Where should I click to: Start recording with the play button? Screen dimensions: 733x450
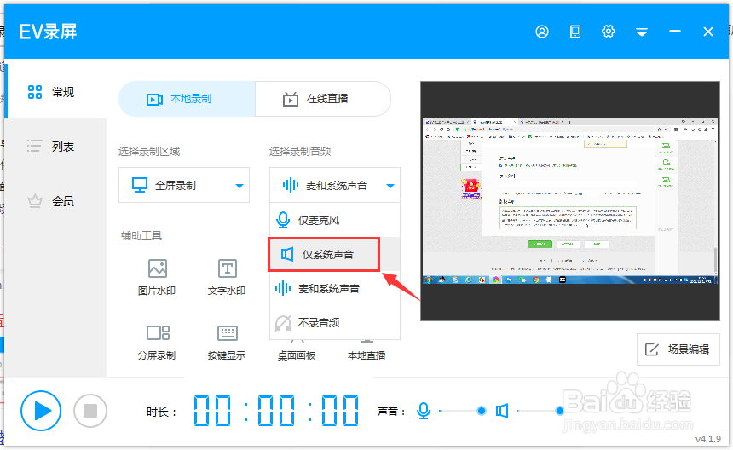pos(41,411)
